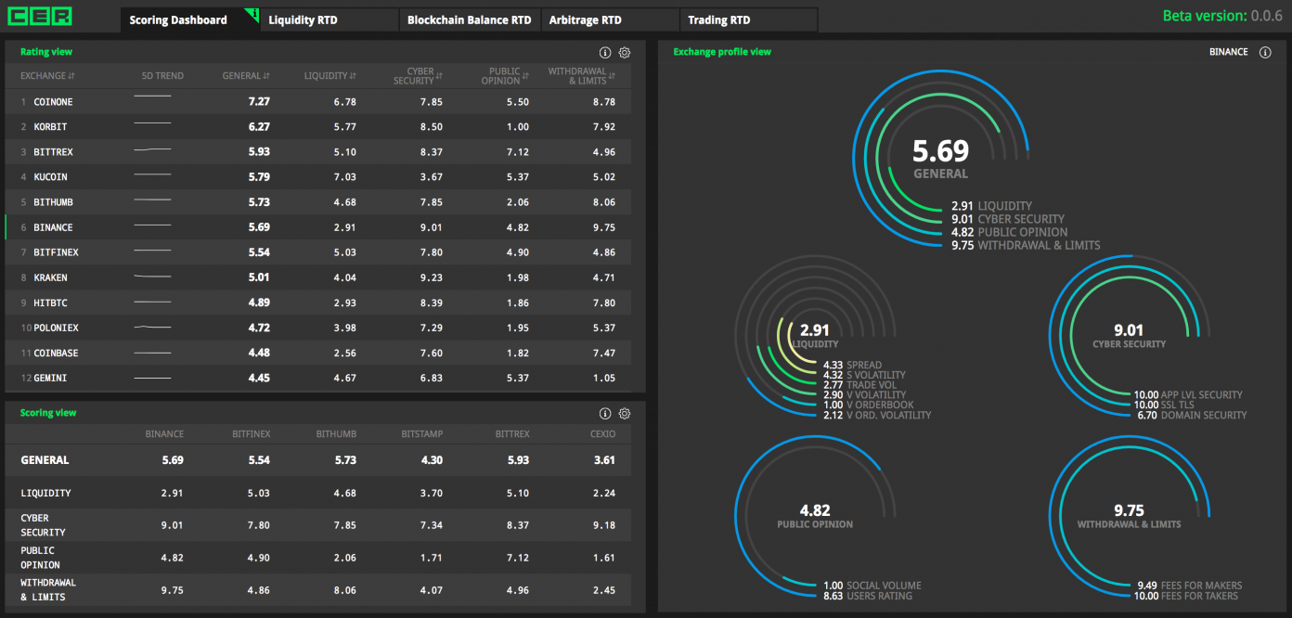Image resolution: width=1292 pixels, height=618 pixels.
Task: Select CYBER SECURITY row label in Scoring view
Action: click(43, 525)
